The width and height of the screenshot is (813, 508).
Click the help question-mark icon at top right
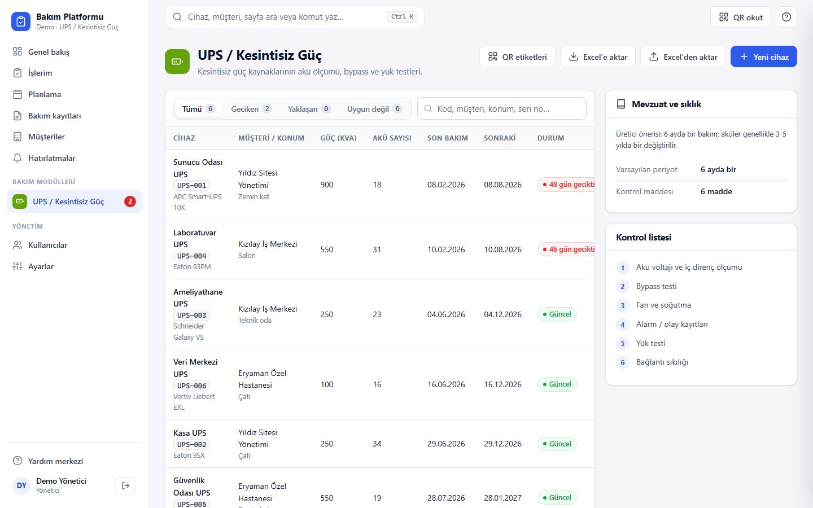786,17
